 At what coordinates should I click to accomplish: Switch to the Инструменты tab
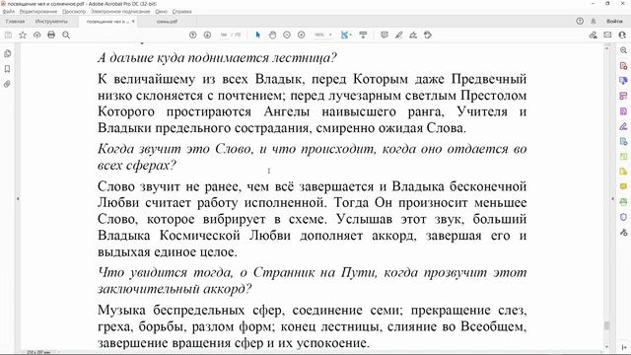point(51,22)
